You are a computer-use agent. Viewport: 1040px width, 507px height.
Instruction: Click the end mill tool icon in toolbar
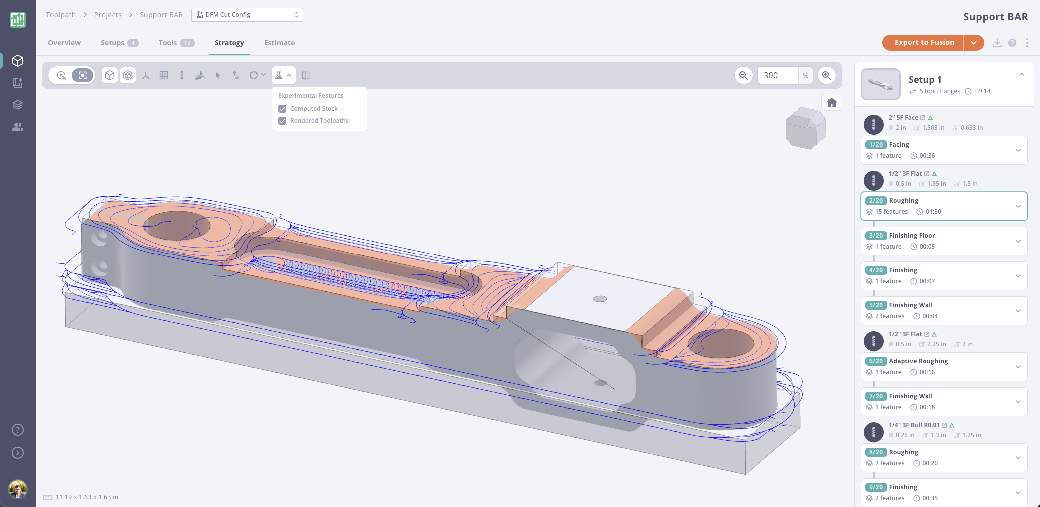pos(182,75)
